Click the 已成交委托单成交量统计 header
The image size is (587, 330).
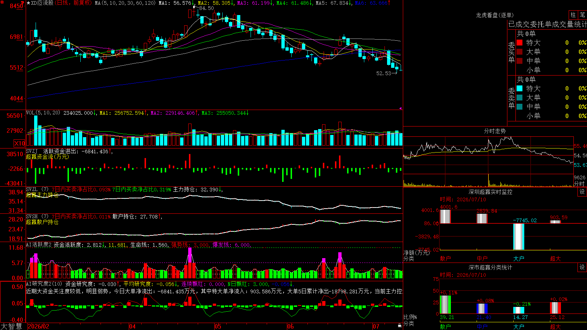click(547, 24)
